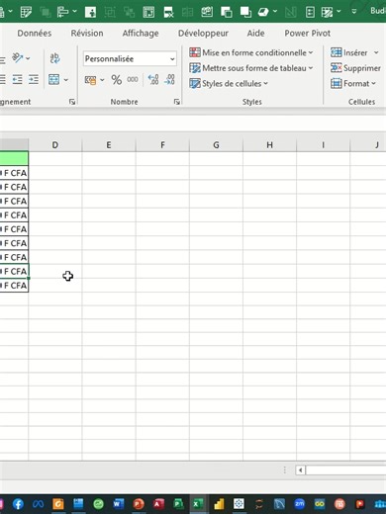This screenshot has height=514, width=386.
Task: Select column I header
Action: [x=324, y=145]
